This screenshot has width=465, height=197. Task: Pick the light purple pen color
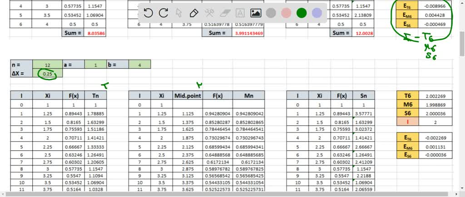tap(317, 13)
